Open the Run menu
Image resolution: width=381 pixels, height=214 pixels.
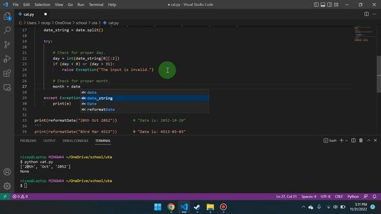81,5
